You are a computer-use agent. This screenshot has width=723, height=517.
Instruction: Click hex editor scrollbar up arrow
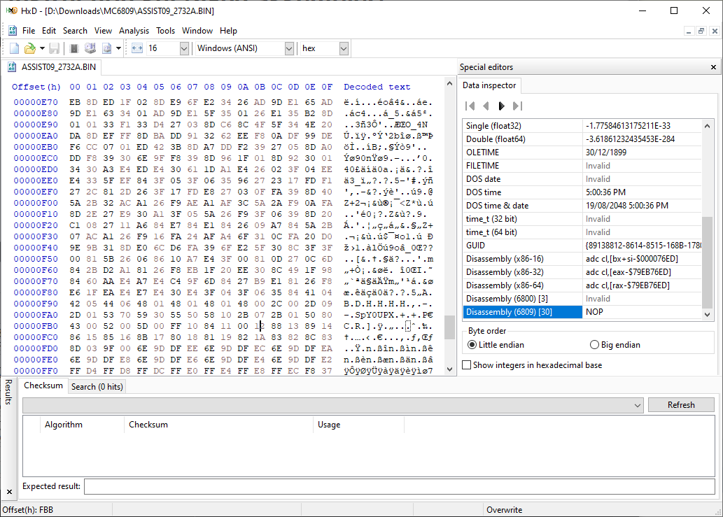[449, 83]
